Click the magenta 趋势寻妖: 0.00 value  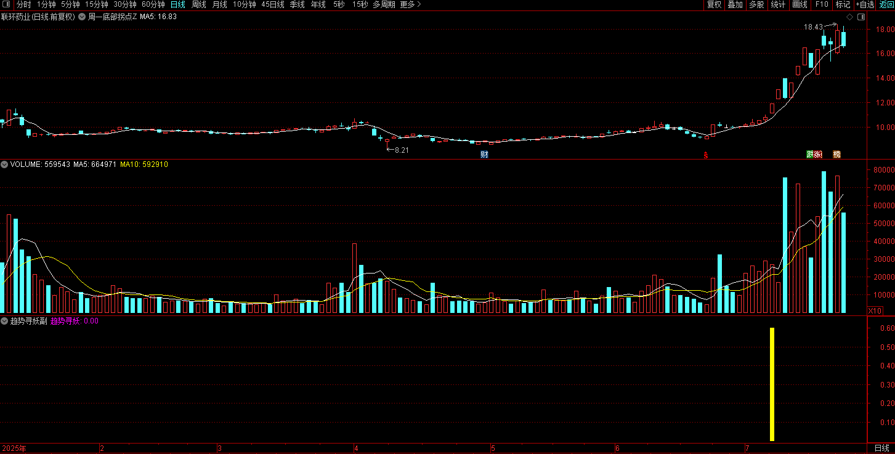75,321
